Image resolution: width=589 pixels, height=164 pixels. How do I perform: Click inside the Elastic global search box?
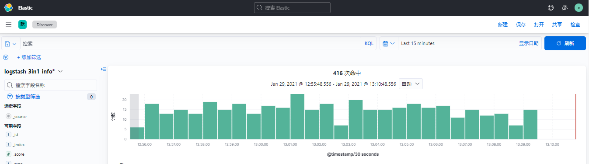[x=292, y=8]
